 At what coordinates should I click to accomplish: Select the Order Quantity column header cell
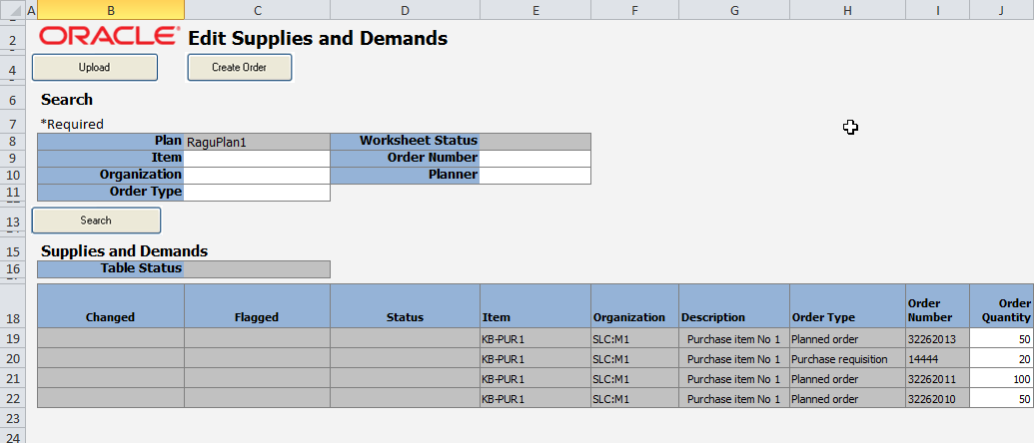coord(1001,307)
